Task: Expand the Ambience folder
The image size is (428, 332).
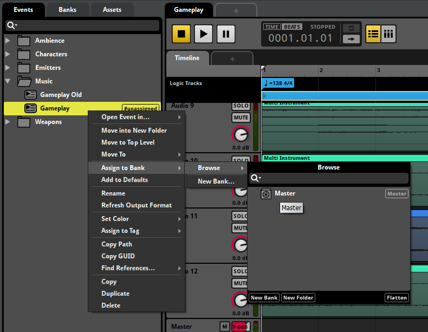Action: 8,41
